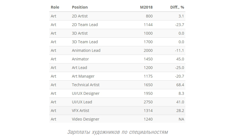Click the UI/UX Designer position
This screenshot has width=238, height=138.
85,93
